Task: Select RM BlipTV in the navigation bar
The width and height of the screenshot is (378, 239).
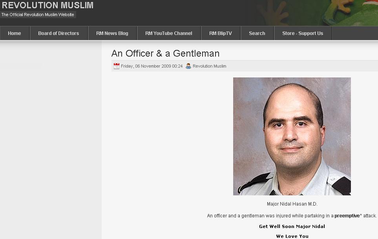Action: point(221,33)
